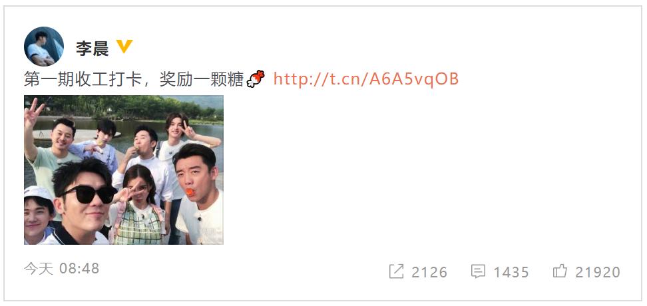Viewport: 647px width, 306px height.
Task: Open the http://t.cn/A6A5vqOB link
Action: point(366,79)
